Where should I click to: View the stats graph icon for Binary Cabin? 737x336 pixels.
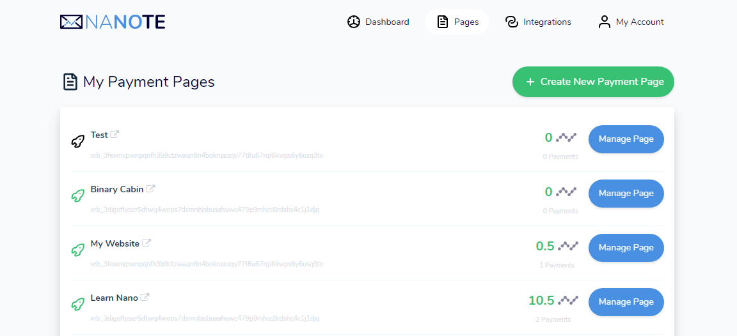(x=566, y=192)
